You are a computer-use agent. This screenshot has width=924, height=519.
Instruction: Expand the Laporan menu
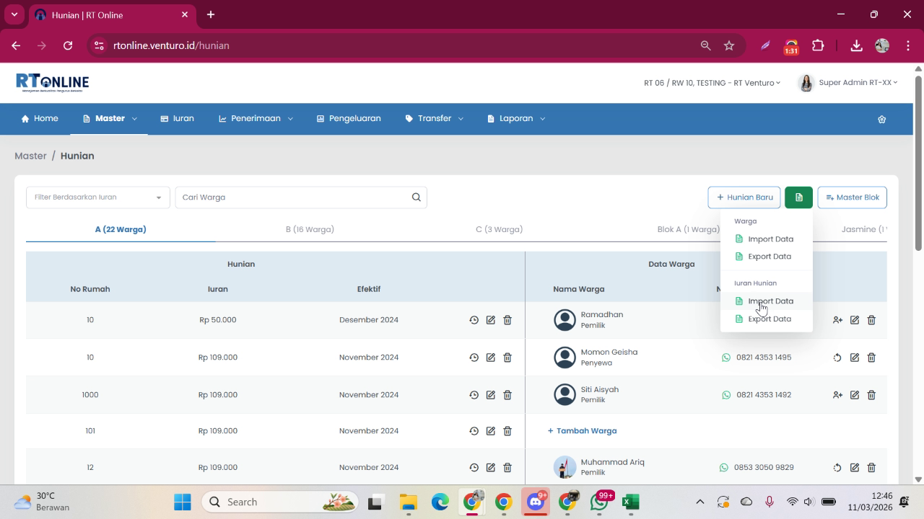tap(516, 118)
